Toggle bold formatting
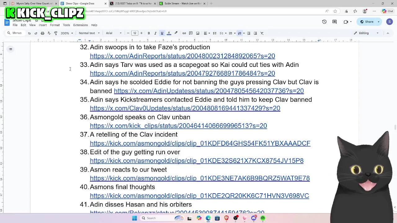397x223 pixels. tap(149, 33)
